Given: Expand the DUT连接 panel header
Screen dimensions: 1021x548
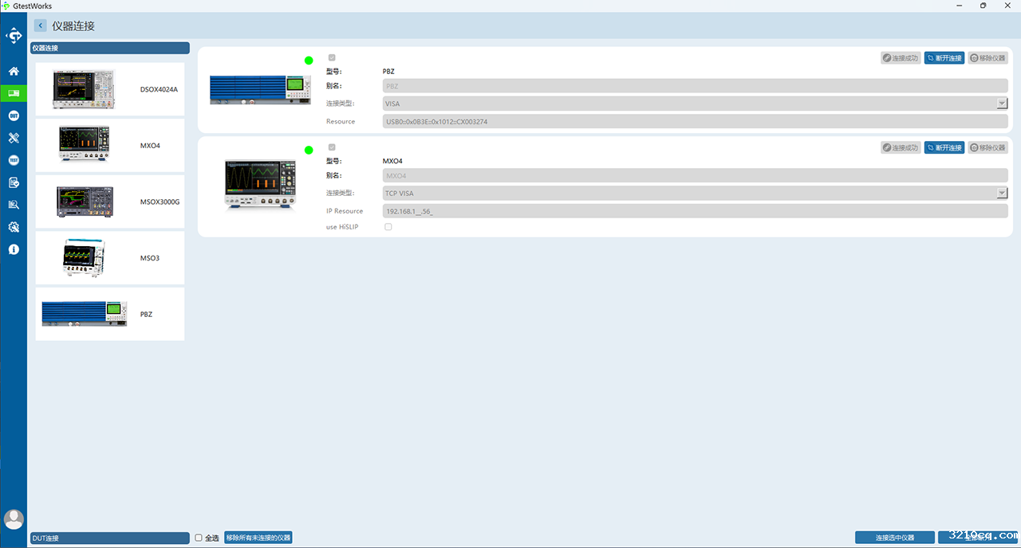Looking at the screenshot, I should (x=109, y=538).
